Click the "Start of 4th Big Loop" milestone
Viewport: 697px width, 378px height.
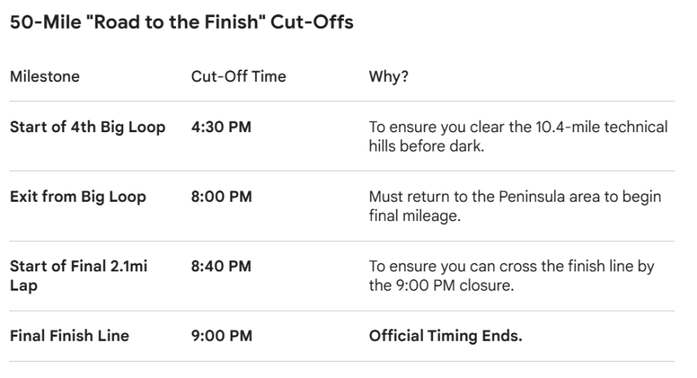point(88,128)
